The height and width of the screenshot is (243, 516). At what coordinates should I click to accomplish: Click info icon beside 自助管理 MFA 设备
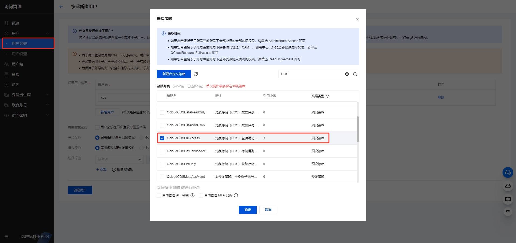[236, 195]
